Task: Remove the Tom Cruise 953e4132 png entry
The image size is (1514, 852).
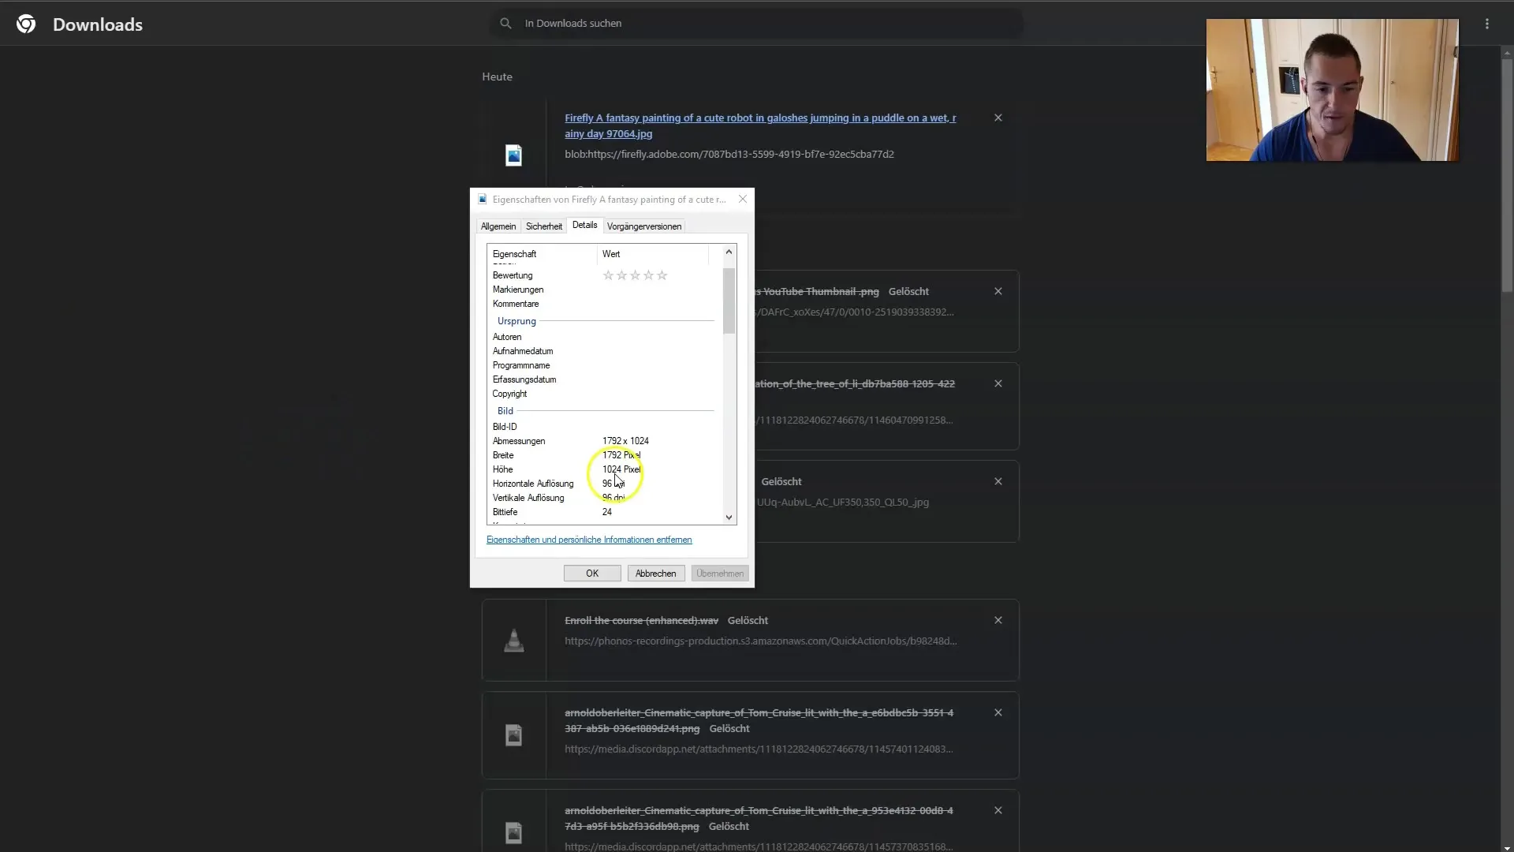Action: (998, 810)
